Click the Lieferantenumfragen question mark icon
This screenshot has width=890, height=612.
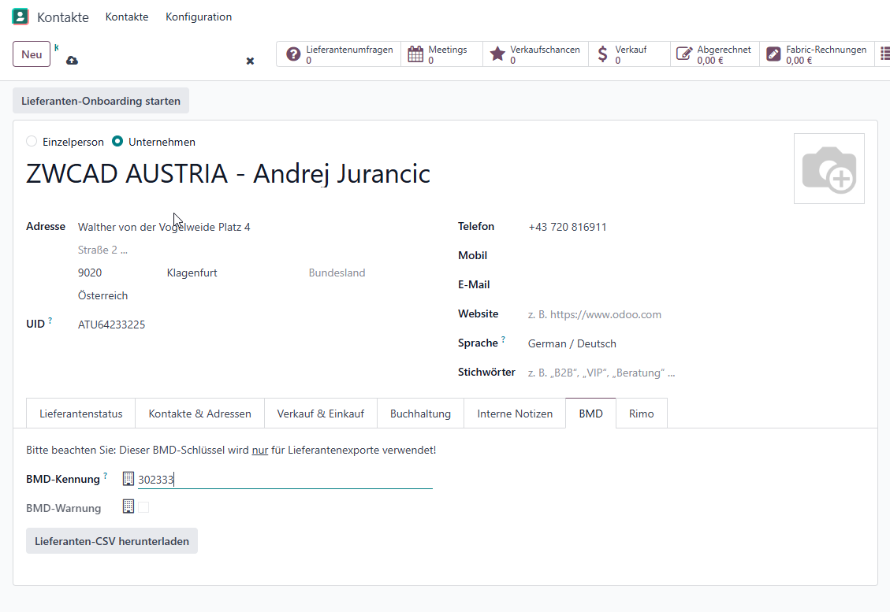tap(293, 54)
